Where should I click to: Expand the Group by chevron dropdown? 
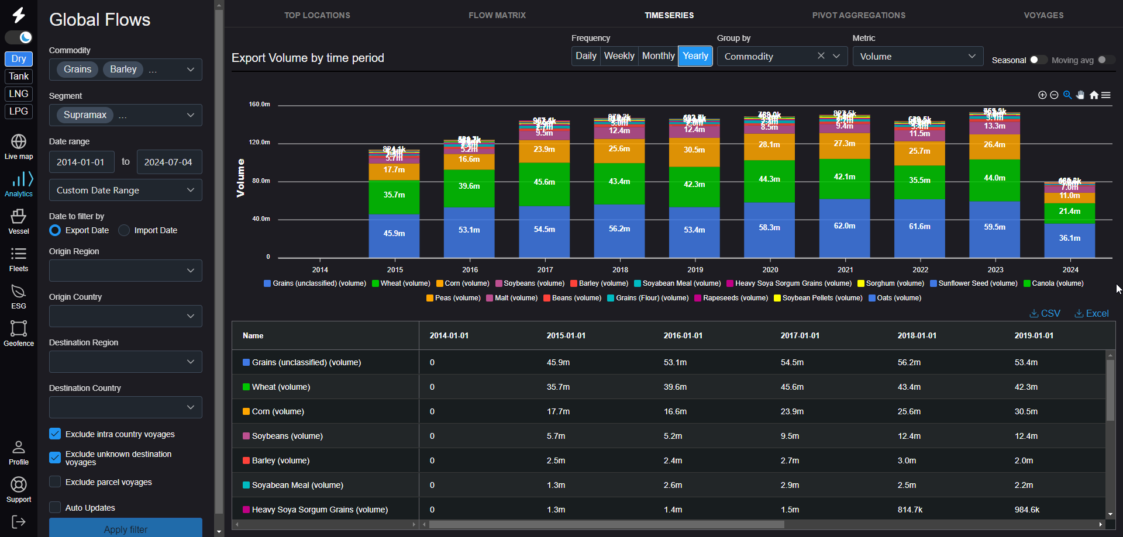coord(836,56)
